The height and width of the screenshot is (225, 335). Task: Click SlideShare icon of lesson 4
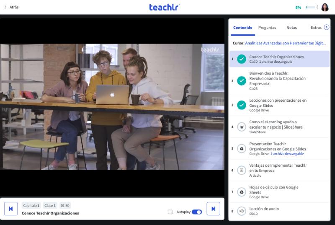tap(242, 127)
